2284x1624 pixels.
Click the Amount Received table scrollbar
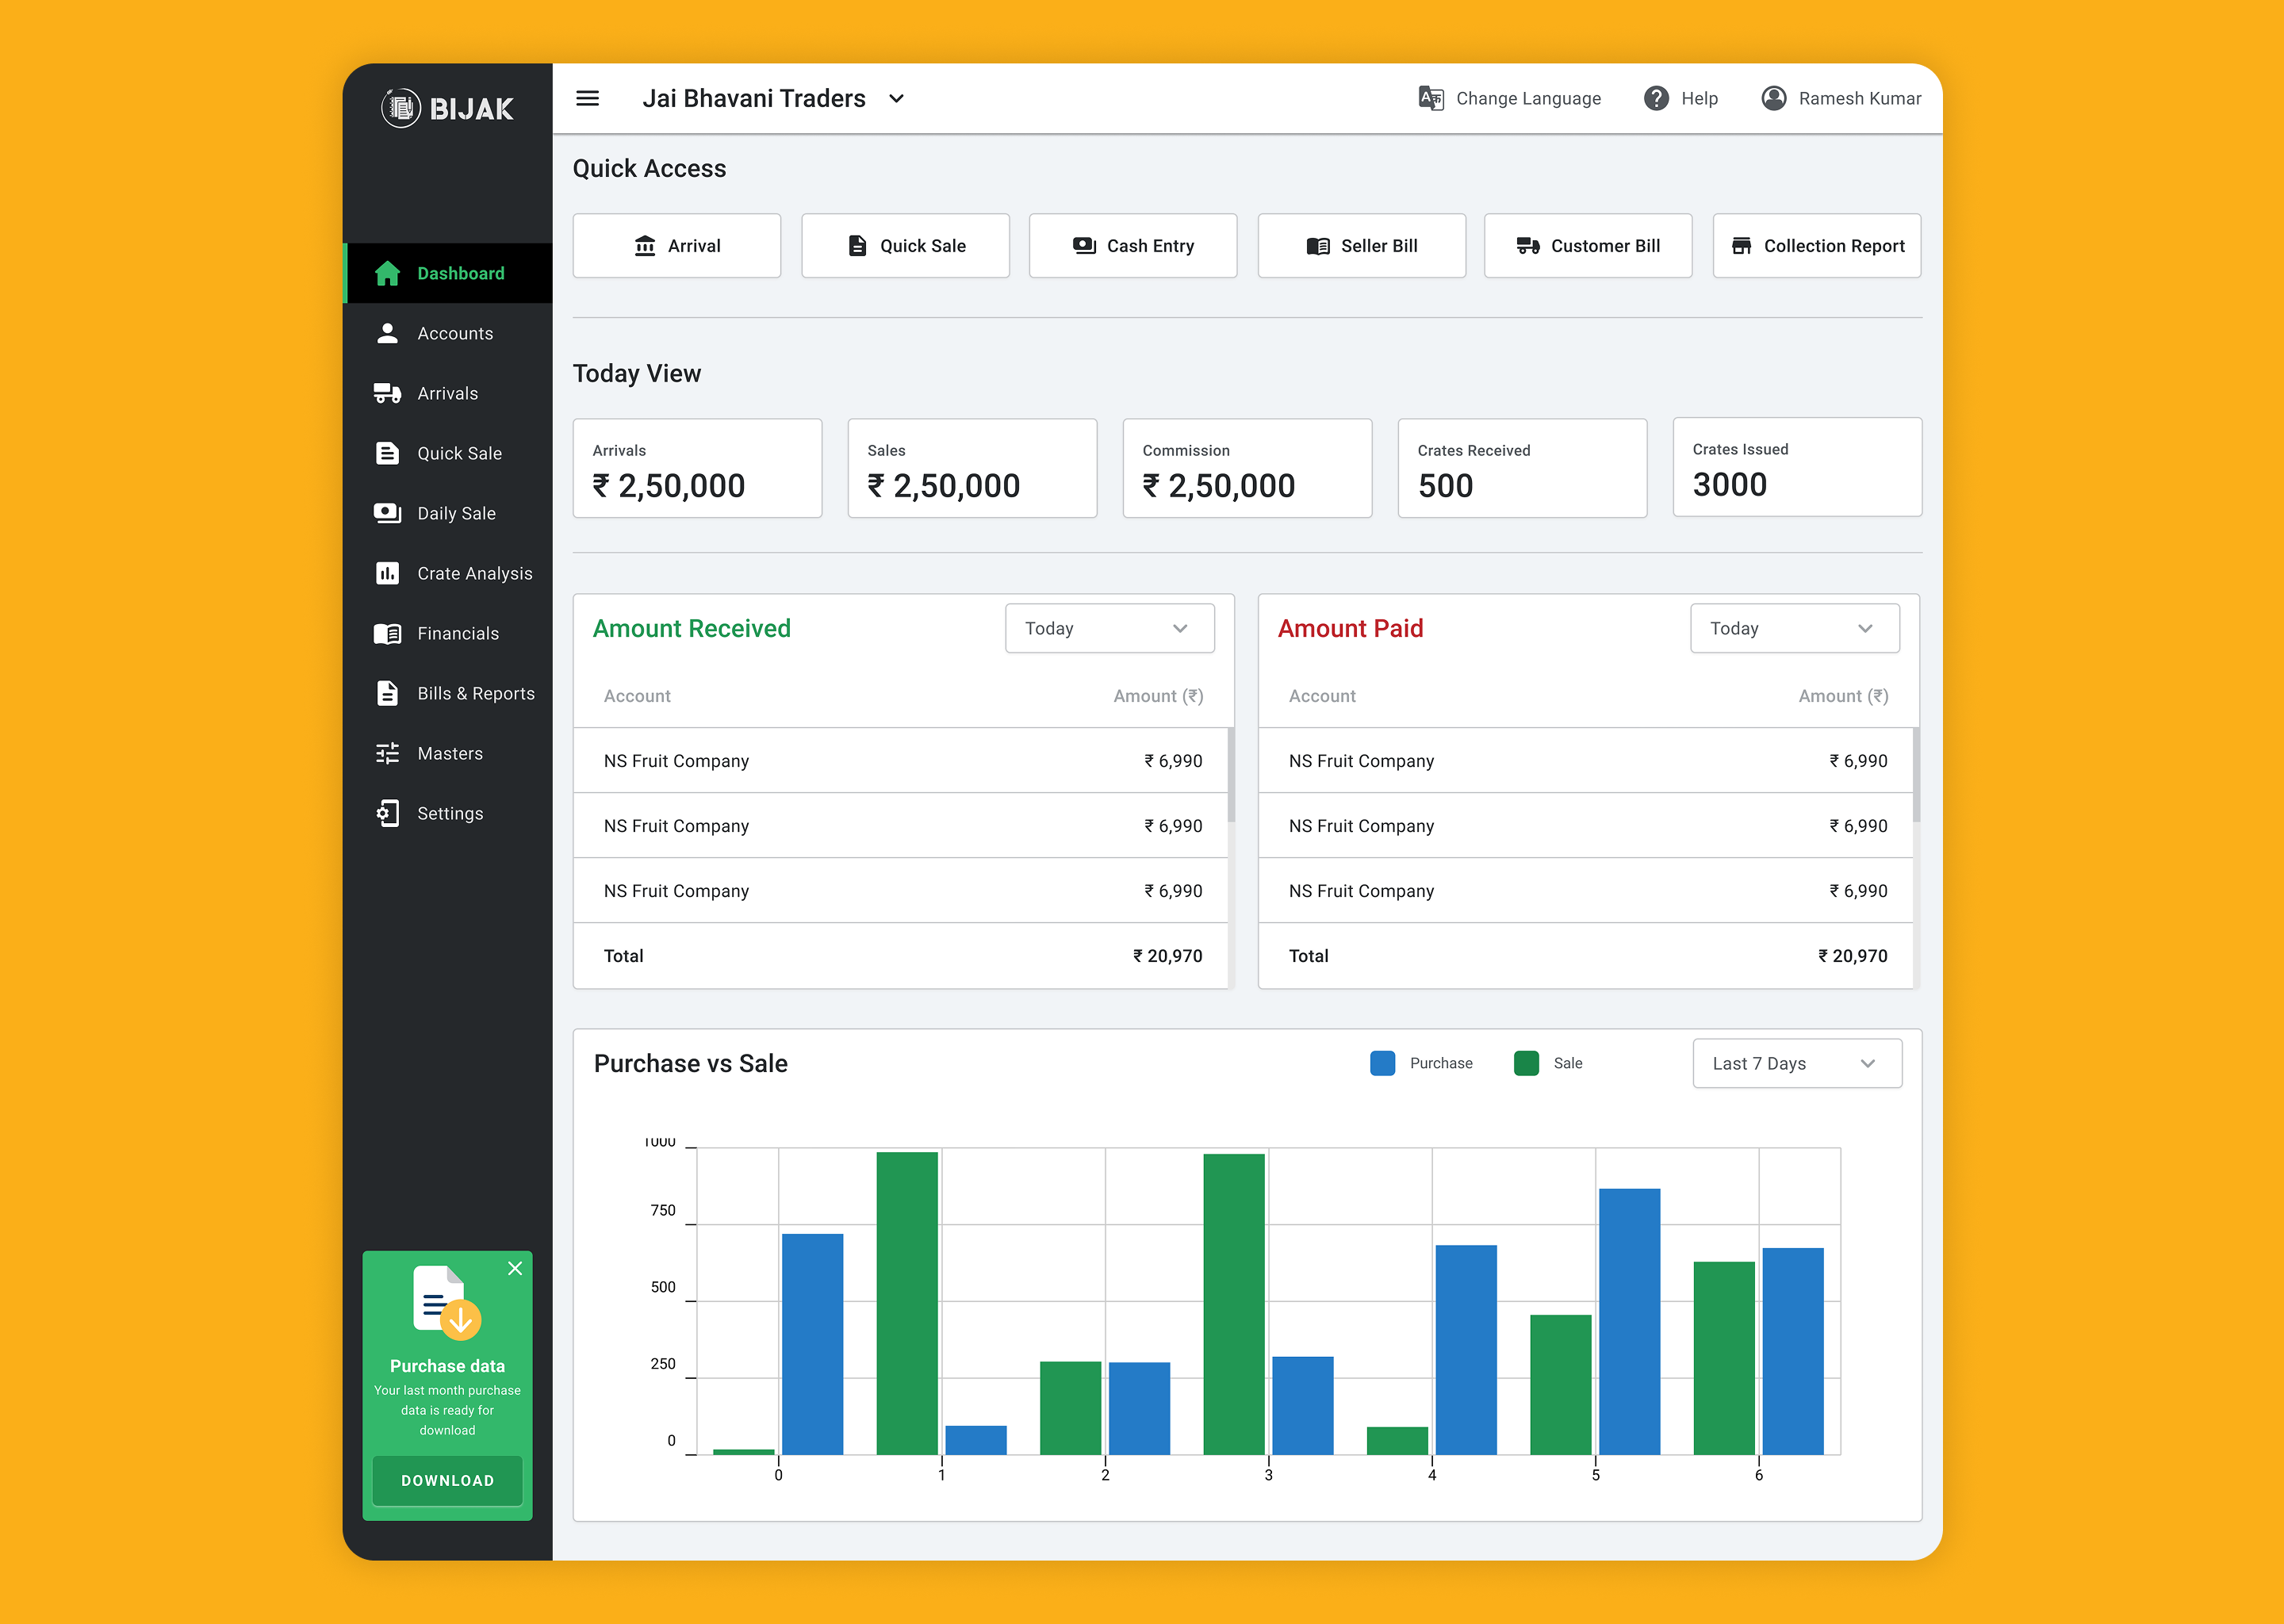pyautogui.click(x=1230, y=775)
